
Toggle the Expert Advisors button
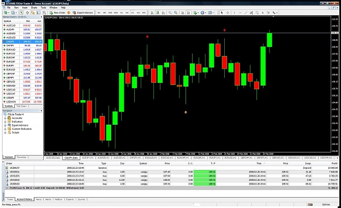(83, 13)
